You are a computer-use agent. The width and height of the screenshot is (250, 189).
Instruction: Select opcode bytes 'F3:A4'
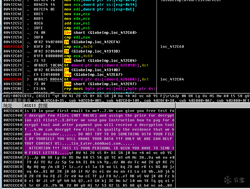(40, 89)
